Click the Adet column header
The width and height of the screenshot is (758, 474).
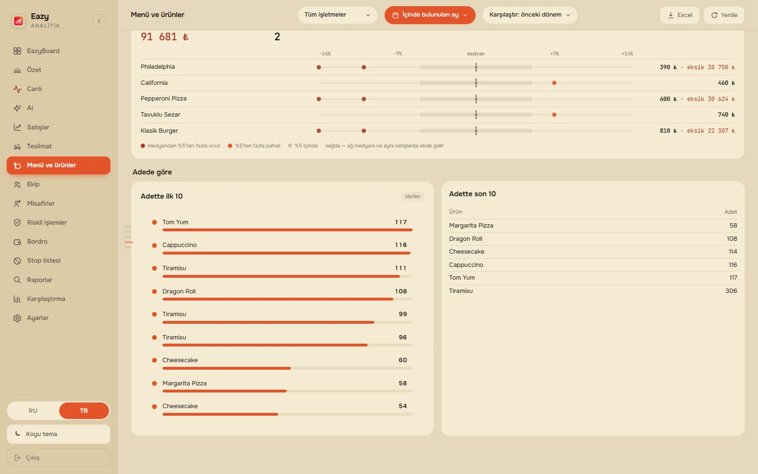[731, 212]
